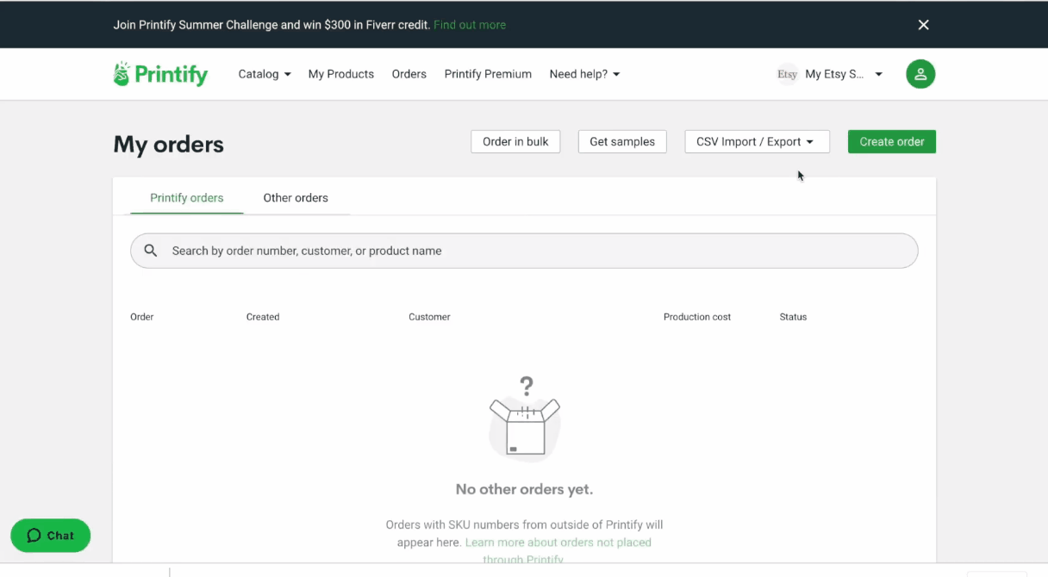Image resolution: width=1048 pixels, height=577 pixels.
Task: Click the Order in bulk button
Action: (515, 142)
